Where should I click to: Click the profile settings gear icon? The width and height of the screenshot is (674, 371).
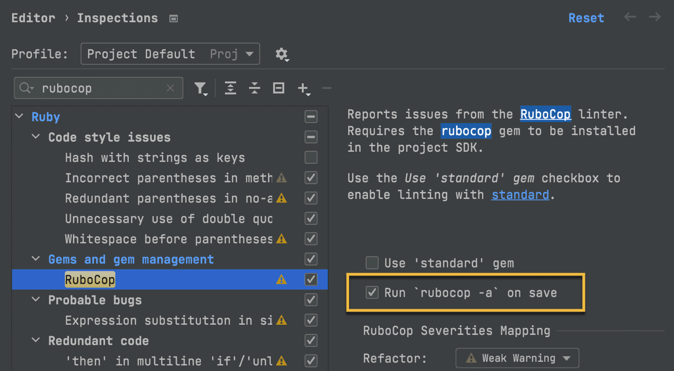click(x=282, y=54)
